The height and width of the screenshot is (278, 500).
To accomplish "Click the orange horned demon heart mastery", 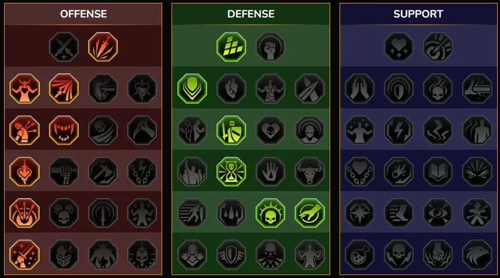I will coord(25,89).
